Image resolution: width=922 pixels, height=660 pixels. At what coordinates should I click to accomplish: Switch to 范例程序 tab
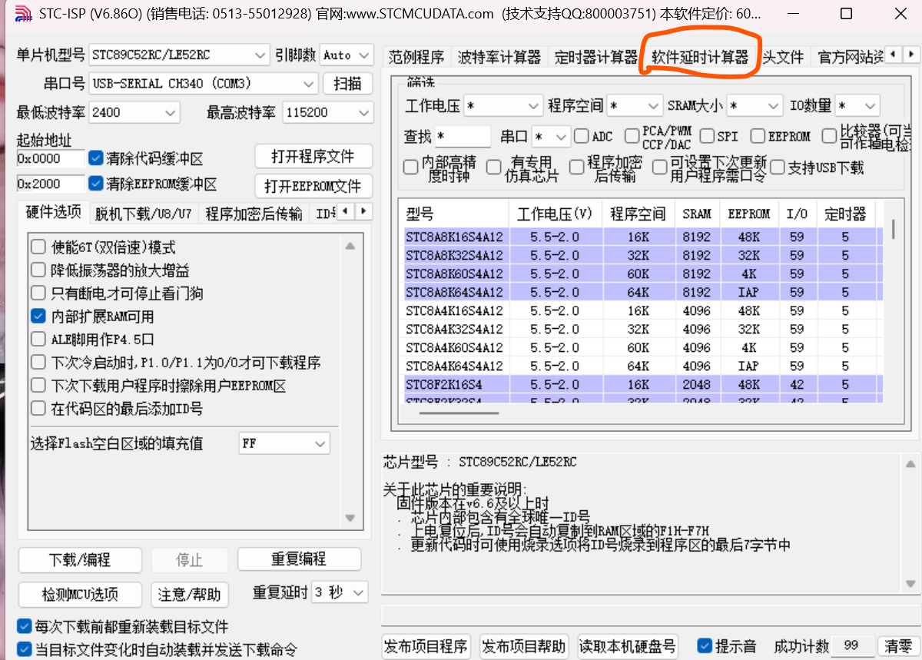point(416,57)
